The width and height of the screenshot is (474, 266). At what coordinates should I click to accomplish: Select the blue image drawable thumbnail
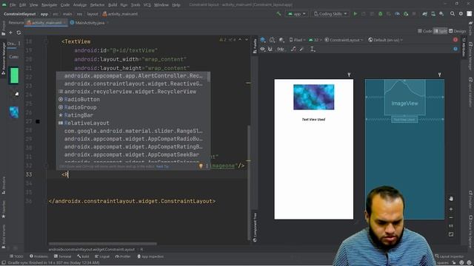coord(14,112)
